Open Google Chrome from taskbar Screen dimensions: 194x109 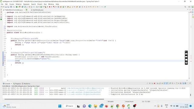point(118,106)
